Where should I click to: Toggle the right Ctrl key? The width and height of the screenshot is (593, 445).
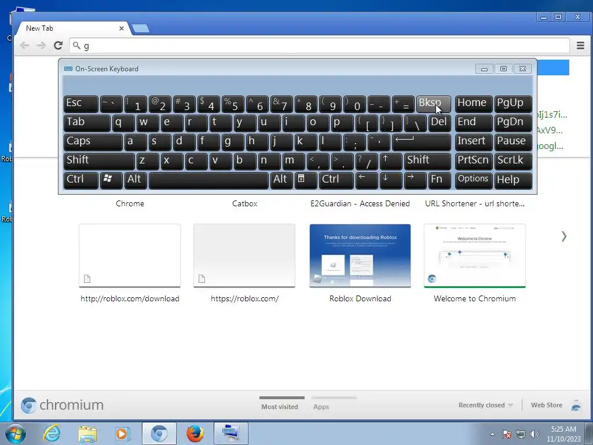pos(336,180)
